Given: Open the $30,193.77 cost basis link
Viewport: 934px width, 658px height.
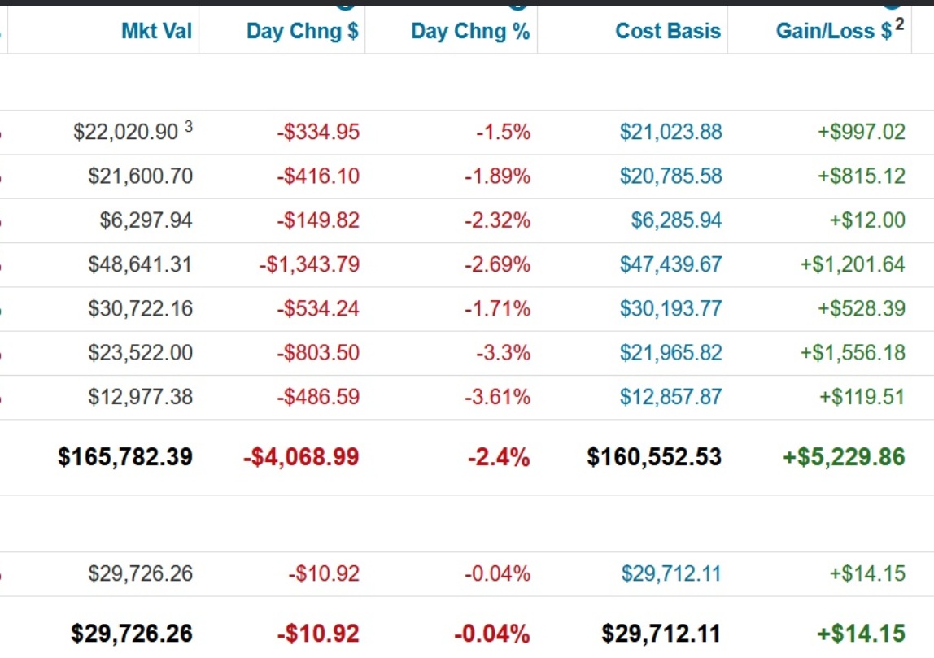Looking at the screenshot, I should [x=670, y=308].
